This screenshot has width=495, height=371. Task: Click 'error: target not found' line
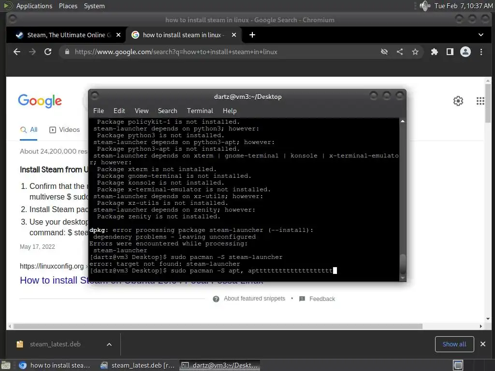(165, 264)
